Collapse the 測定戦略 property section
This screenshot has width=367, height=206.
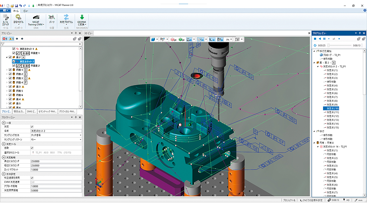[x=3, y=157]
